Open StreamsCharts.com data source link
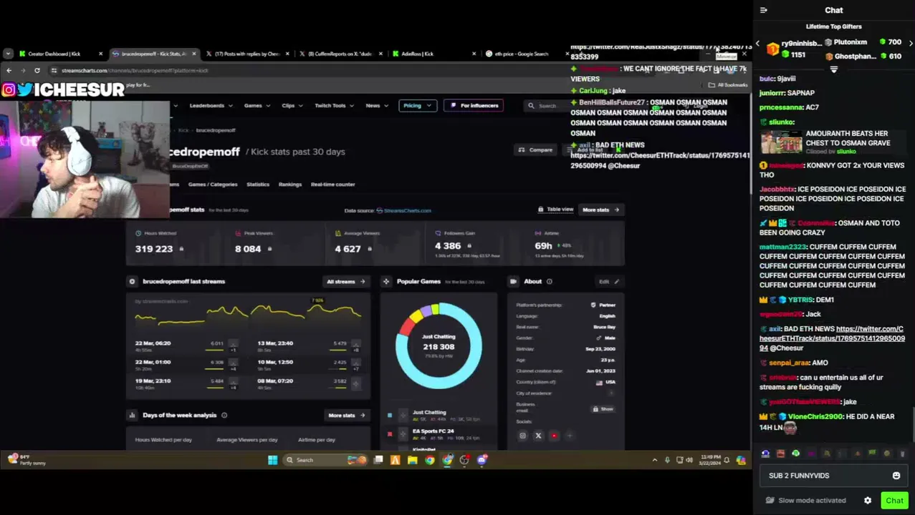The width and height of the screenshot is (915, 515). (403, 211)
